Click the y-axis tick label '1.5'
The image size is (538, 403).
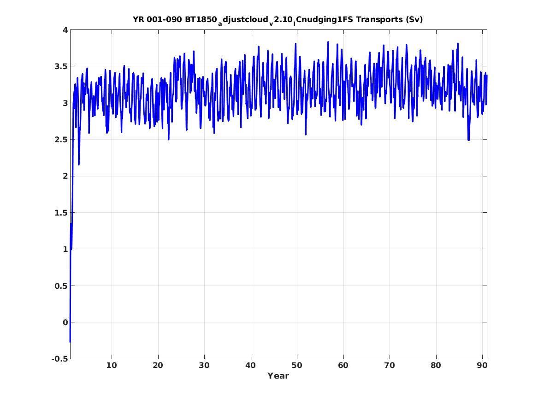(61, 213)
